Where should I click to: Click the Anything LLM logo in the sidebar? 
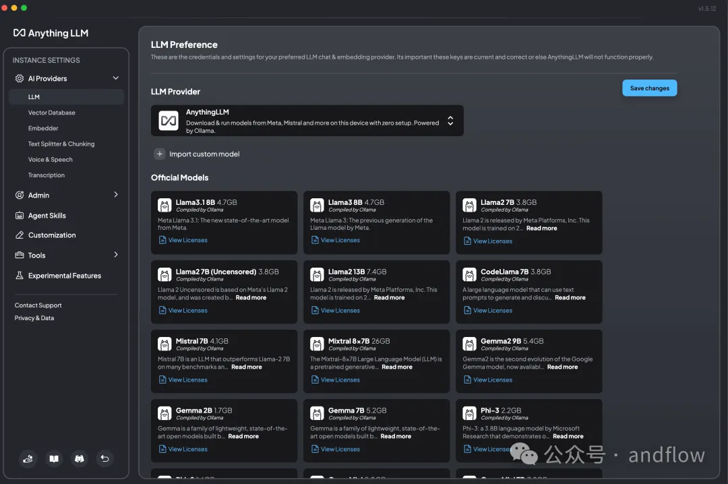click(51, 33)
